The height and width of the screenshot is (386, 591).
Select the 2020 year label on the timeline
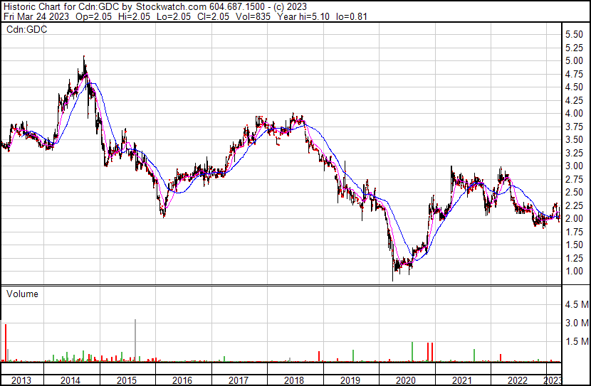pyautogui.click(x=405, y=380)
